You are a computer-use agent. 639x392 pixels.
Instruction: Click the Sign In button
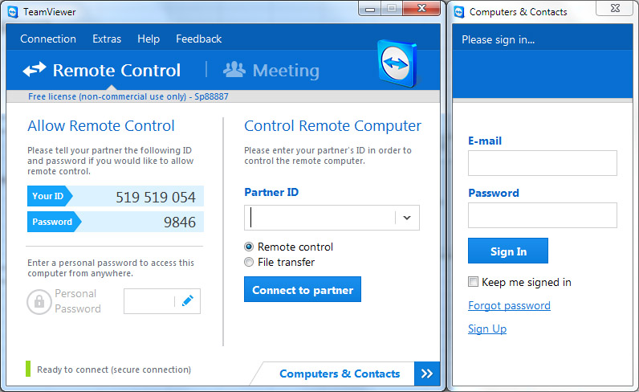pyautogui.click(x=508, y=251)
